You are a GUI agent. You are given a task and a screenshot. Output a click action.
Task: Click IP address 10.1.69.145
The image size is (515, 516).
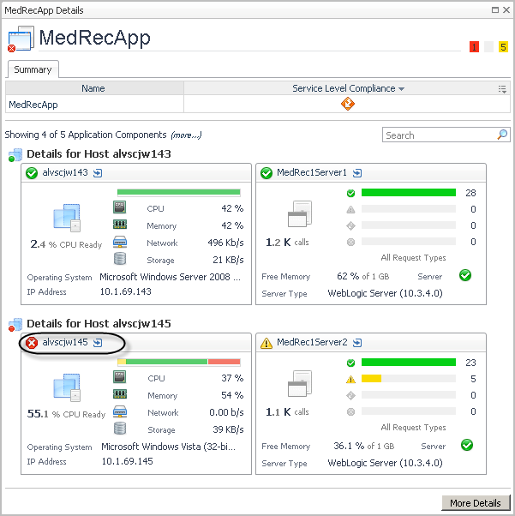click(x=127, y=461)
